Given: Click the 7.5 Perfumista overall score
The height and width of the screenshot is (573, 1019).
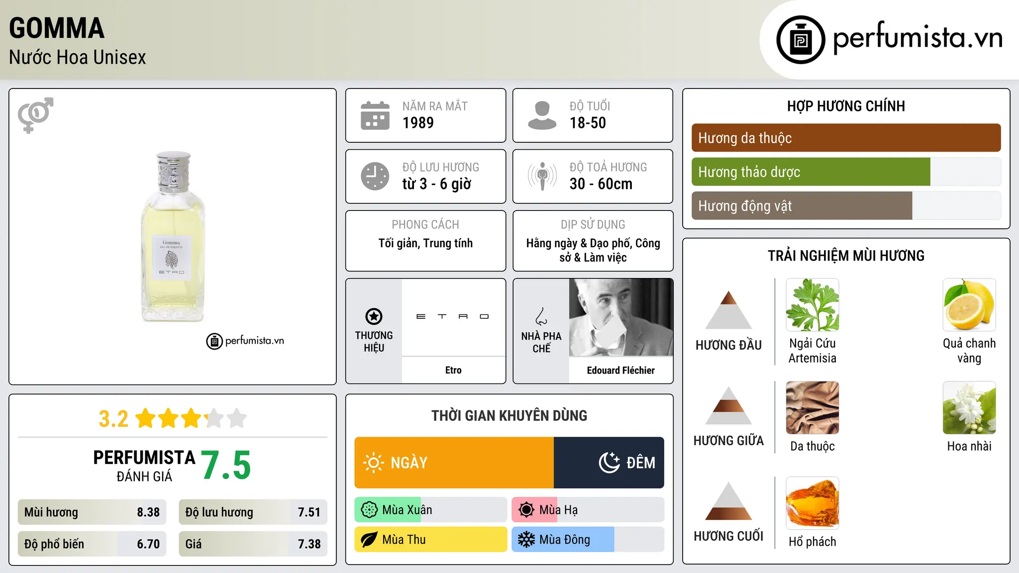Looking at the screenshot, I should coord(226,466).
